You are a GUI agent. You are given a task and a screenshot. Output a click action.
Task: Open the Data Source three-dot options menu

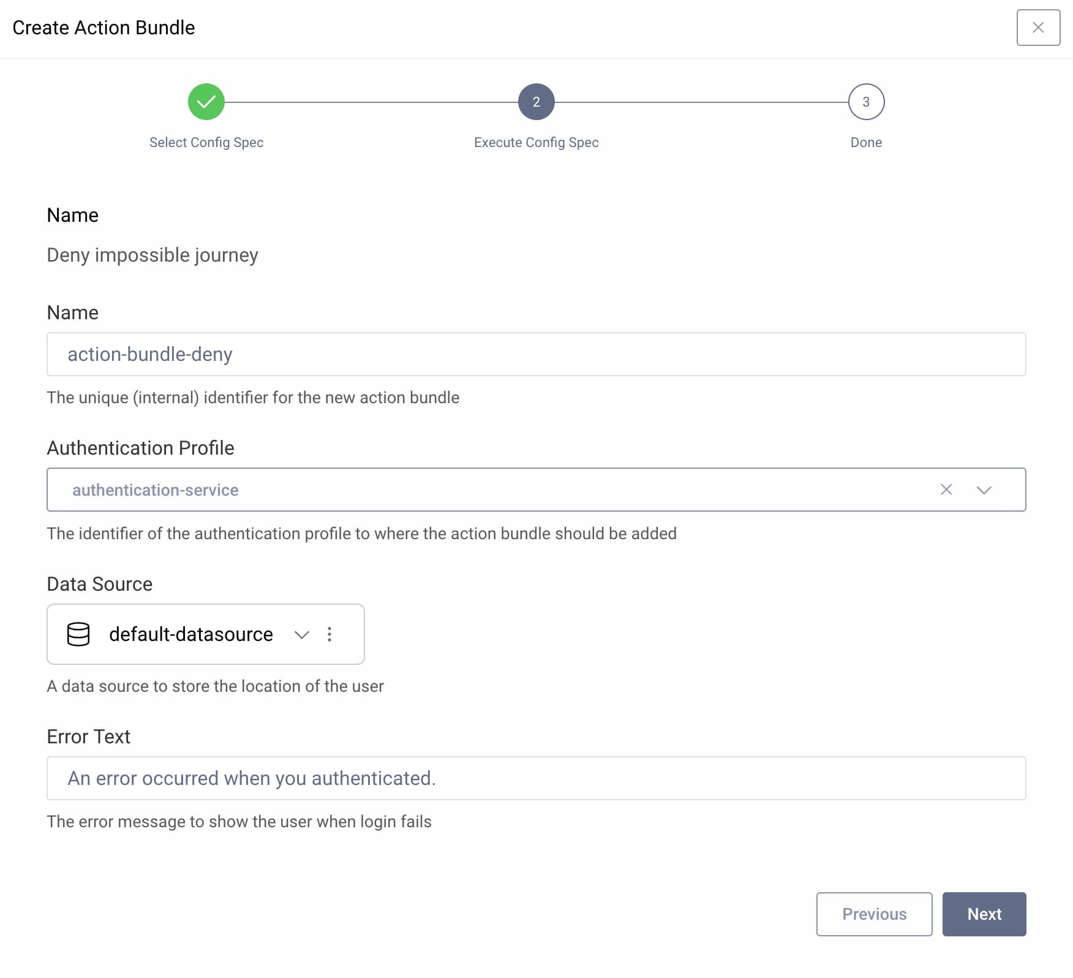329,634
